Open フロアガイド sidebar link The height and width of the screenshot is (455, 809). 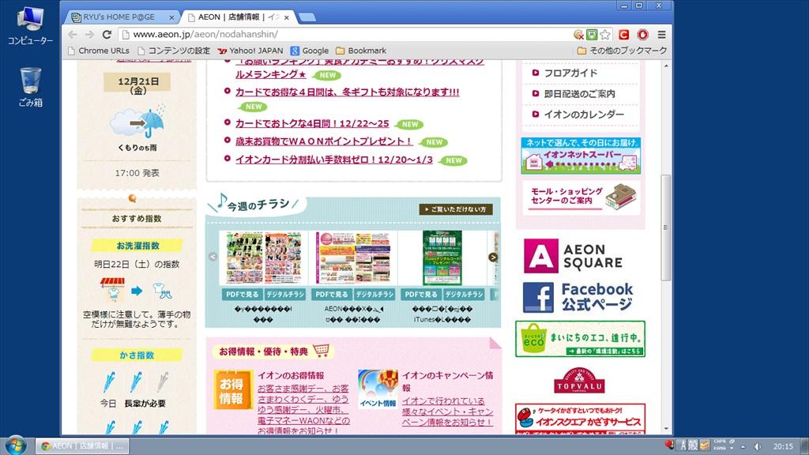571,73
